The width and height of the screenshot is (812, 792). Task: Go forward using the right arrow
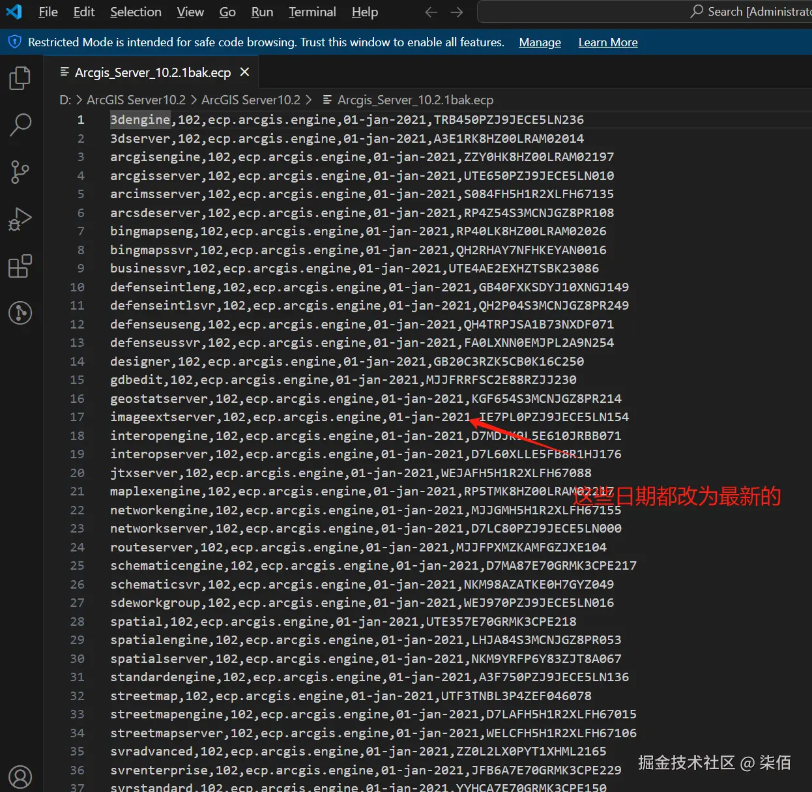tap(457, 12)
